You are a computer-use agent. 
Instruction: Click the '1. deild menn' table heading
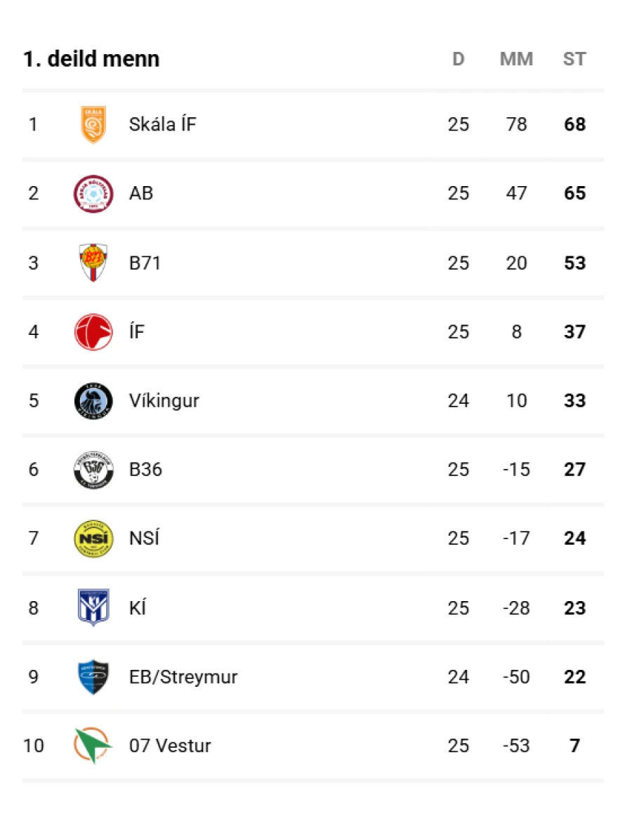91,59
